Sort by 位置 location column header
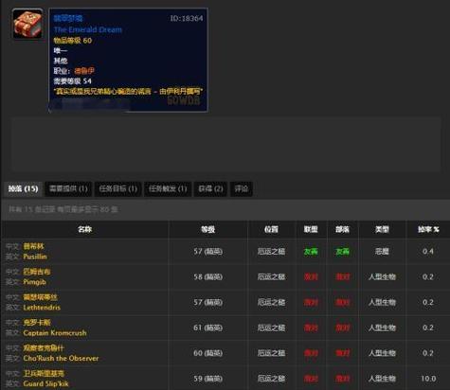This screenshot has width=450, height=390. pyautogui.click(x=271, y=229)
